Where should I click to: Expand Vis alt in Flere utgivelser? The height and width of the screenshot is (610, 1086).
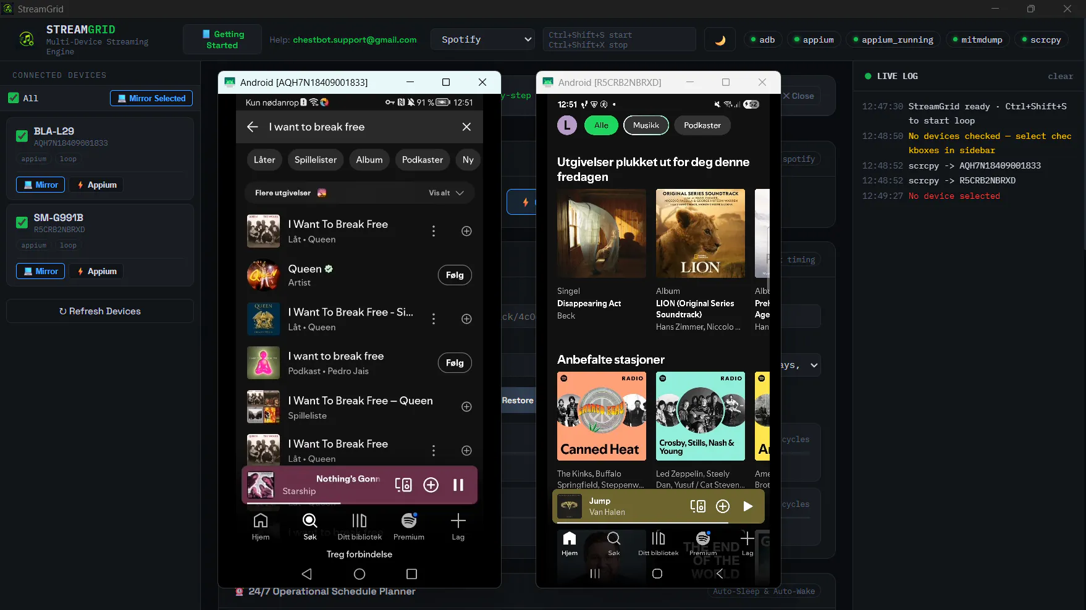point(446,193)
